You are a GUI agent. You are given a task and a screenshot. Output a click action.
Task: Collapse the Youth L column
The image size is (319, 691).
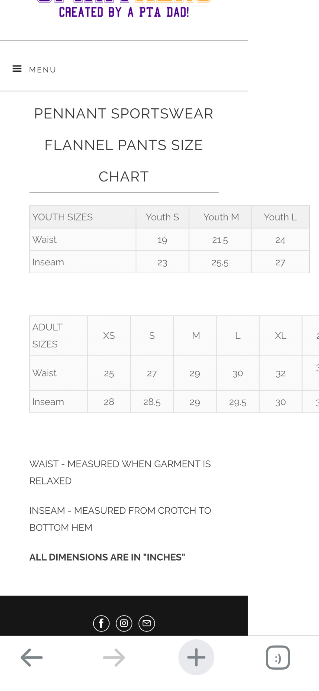(280, 217)
